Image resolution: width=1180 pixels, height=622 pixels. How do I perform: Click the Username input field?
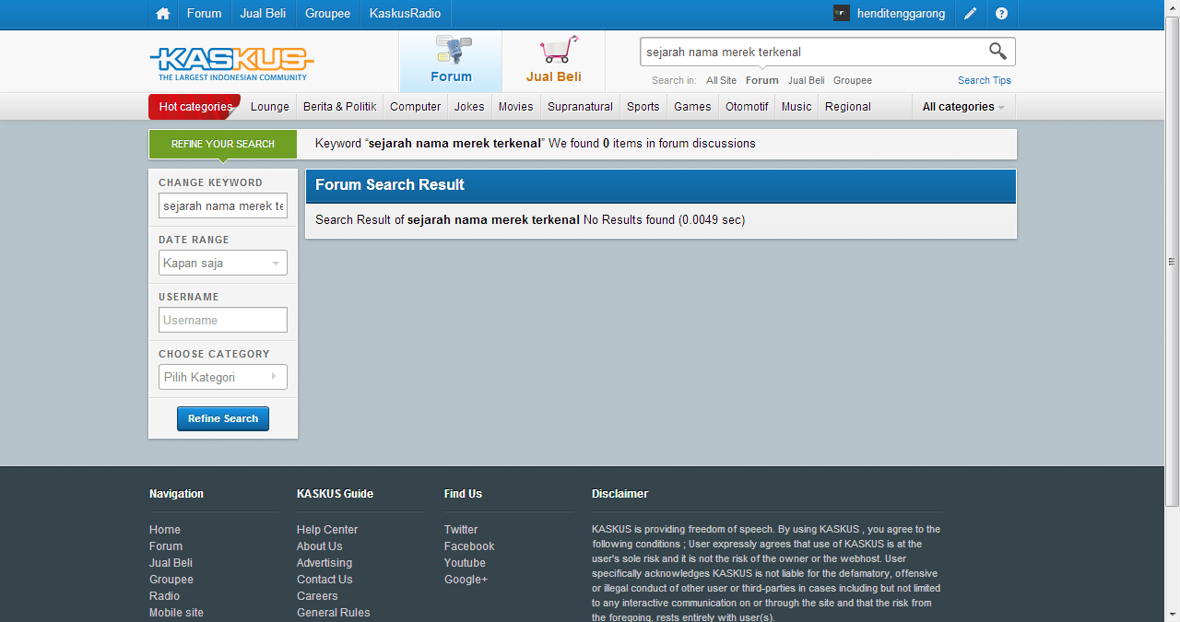click(223, 320)
